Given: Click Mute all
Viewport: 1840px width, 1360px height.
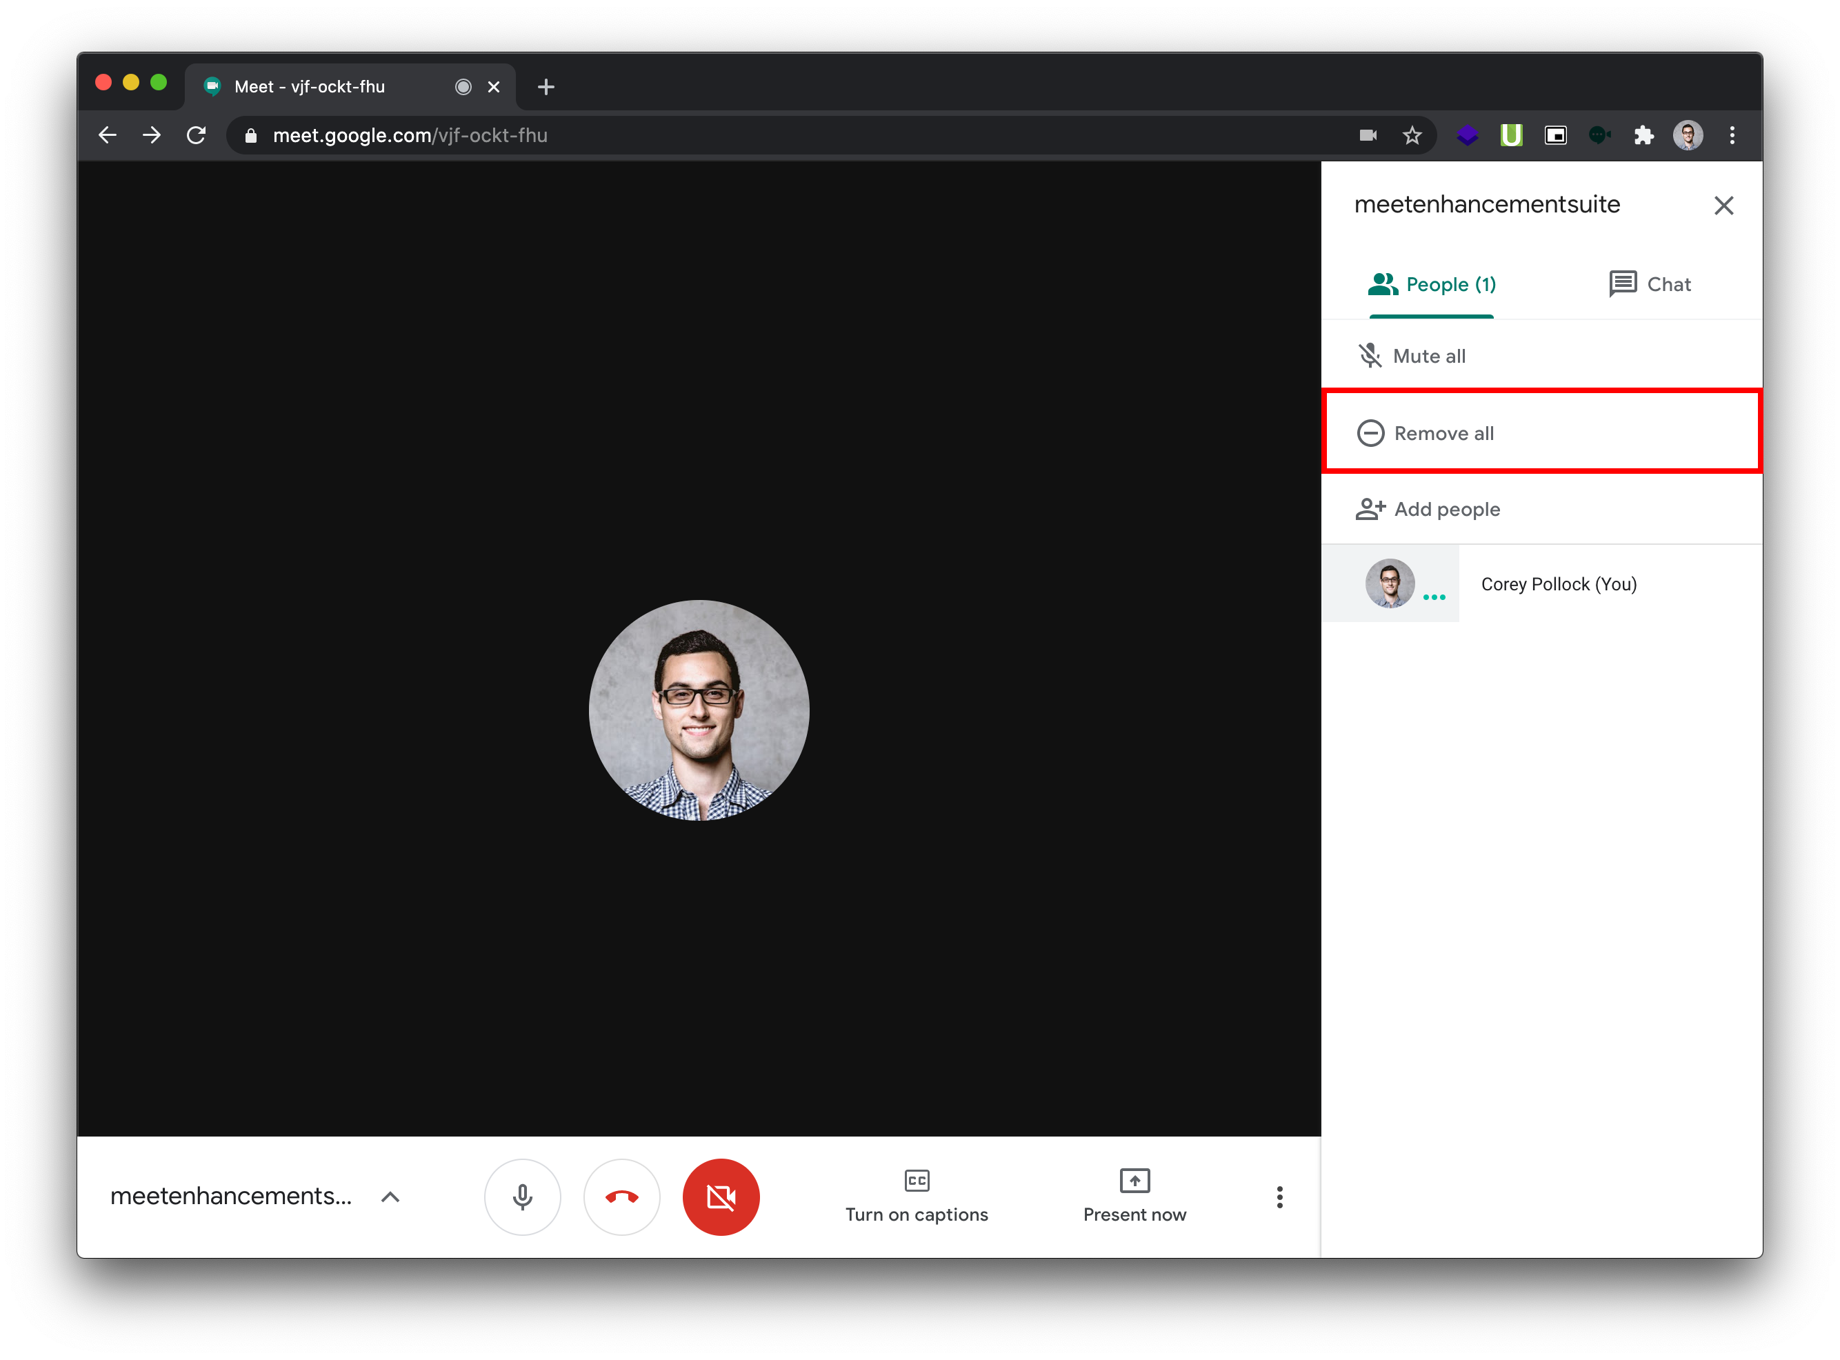Looking at the screenshot, I should (x=1542, y=357).
